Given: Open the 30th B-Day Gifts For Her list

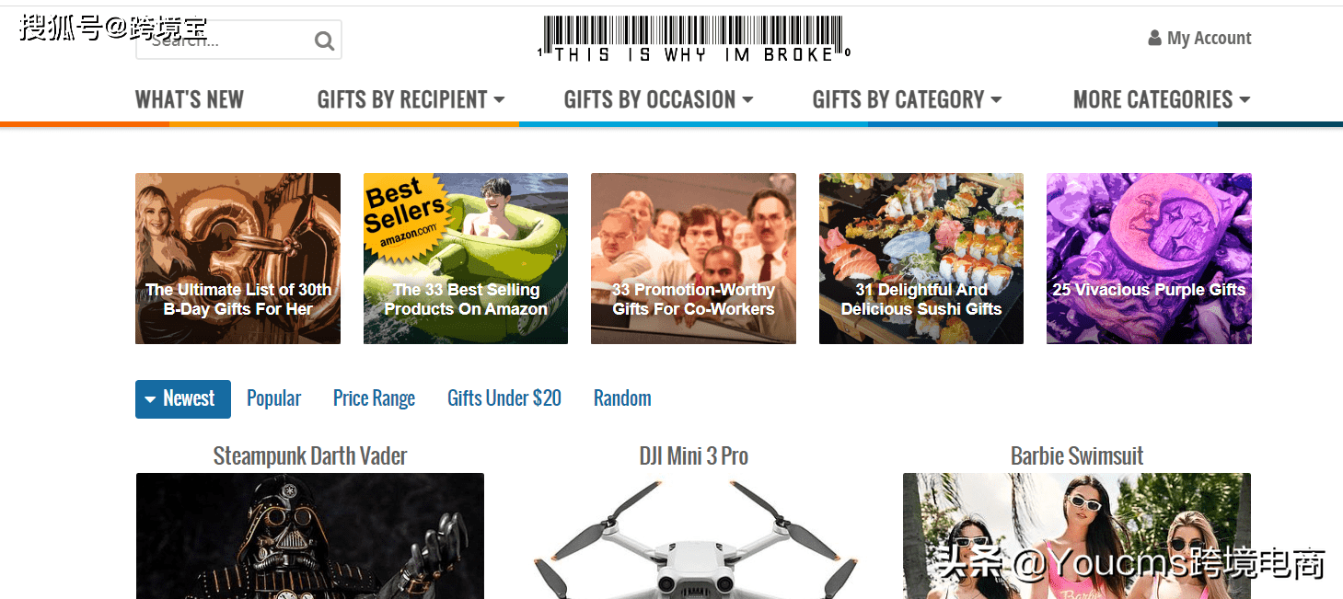Looking at the screenshot, I should click(x=237, y=259).
